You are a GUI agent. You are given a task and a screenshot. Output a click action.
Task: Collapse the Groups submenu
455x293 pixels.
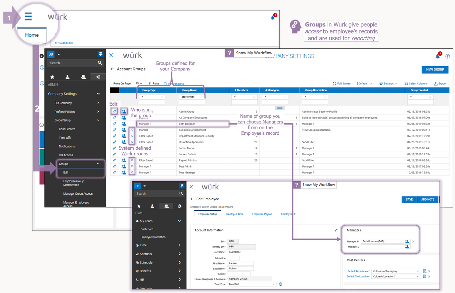[x=98, y=164]
